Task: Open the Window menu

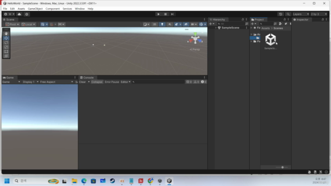Action: coord(80,9)
